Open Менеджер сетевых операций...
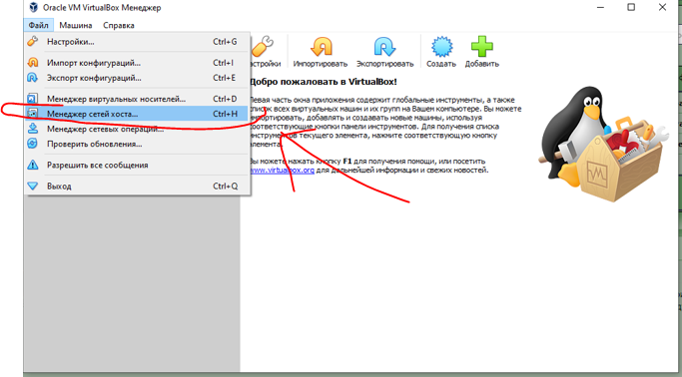 tap(137, 129)
